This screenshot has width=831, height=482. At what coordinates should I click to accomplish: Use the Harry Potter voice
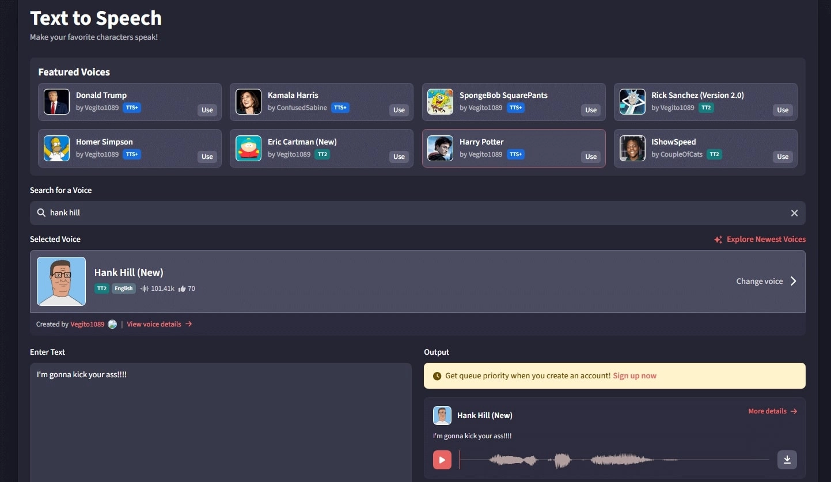pyautogui.click(x=591, y=157)
